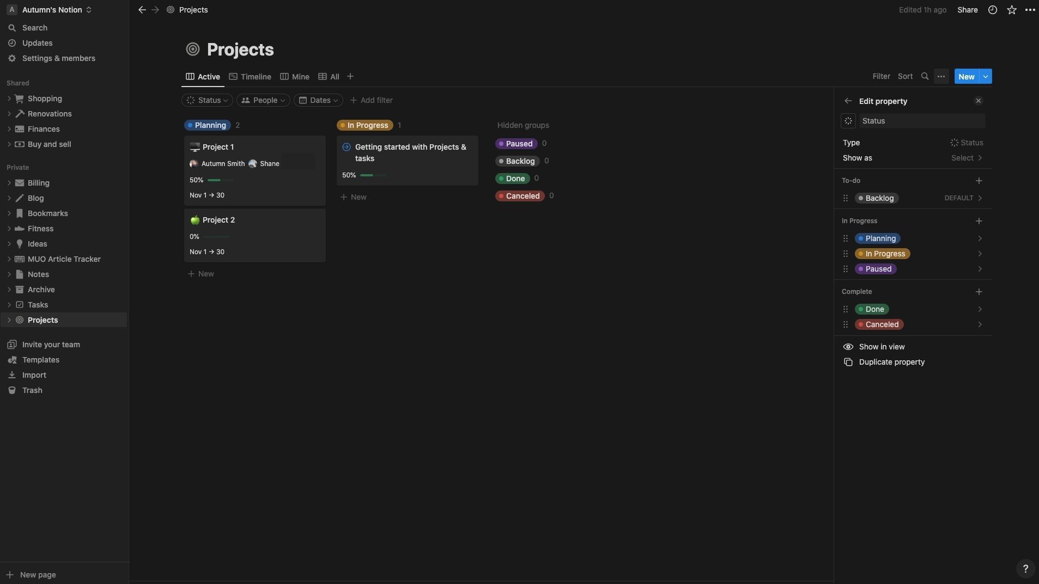The height and width of the screenshot is (584, 1039).
Task: Add a new To-do status option
Action: coord(979,180)
